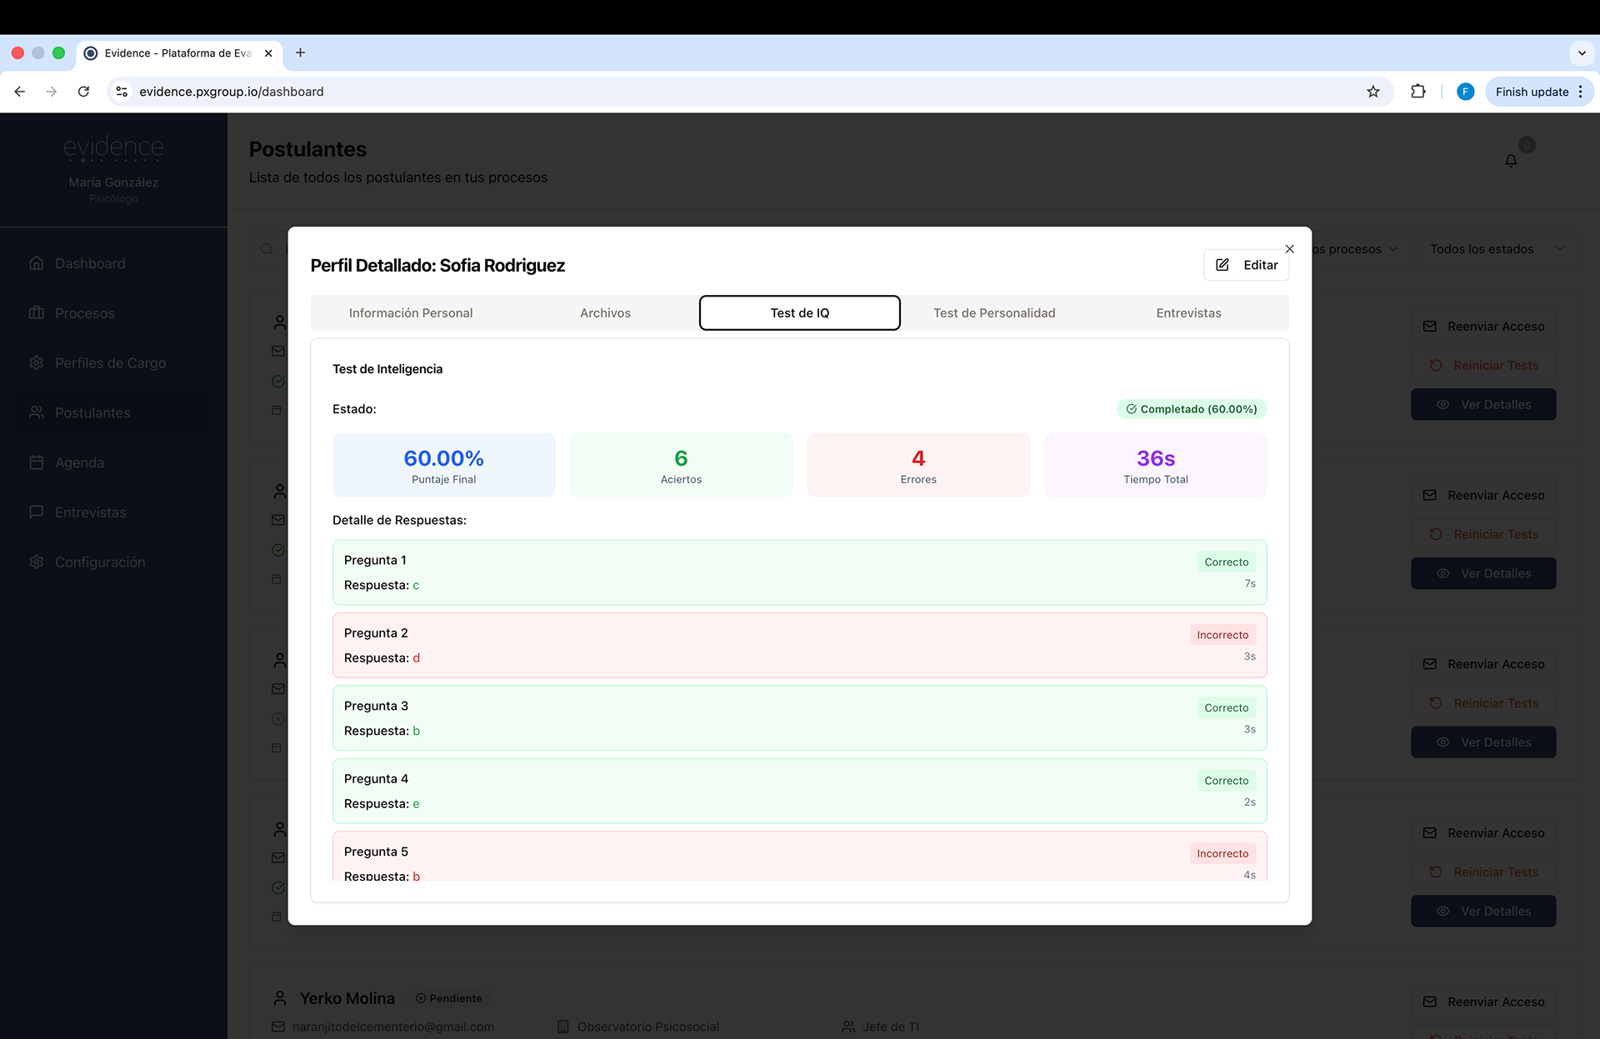Click the site information icon in the address bar

122,92
